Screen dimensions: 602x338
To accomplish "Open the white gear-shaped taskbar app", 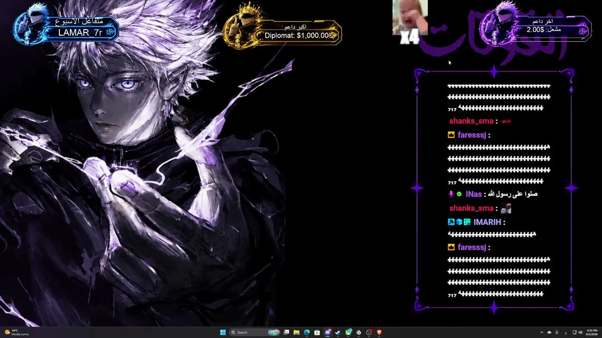I will [x=358, y=332].
